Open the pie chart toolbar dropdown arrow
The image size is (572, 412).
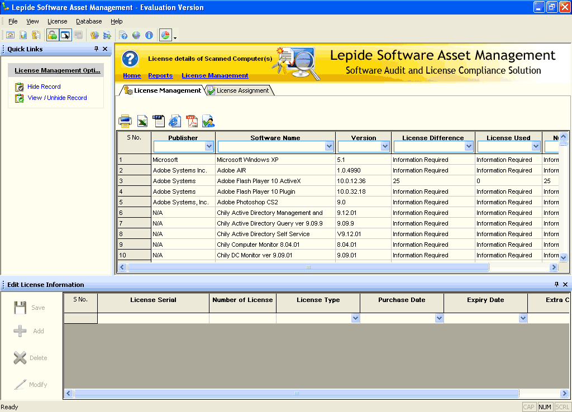pyautogui.click(x=175, y=37)
